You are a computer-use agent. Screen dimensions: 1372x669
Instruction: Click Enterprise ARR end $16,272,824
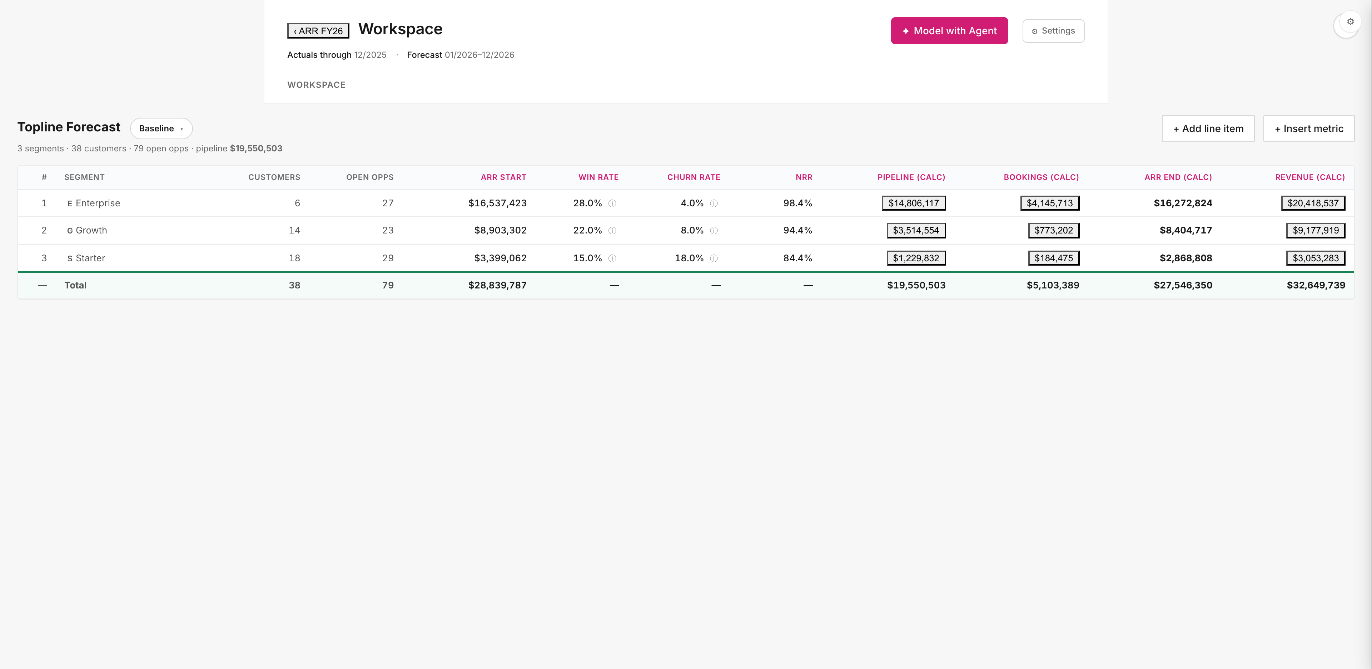(x=1183, y=203)
